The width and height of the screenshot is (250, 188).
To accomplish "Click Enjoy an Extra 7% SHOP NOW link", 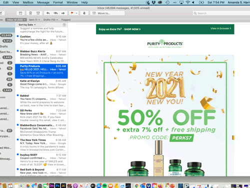I will click(119, 29).
